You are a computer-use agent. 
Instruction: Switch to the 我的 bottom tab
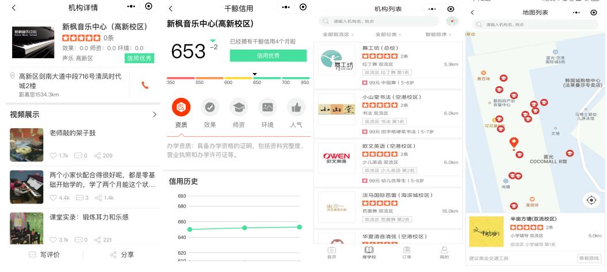(444, 252)
